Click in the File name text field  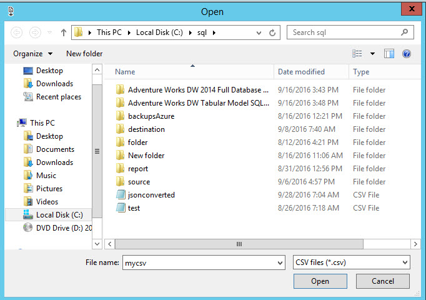199,262
